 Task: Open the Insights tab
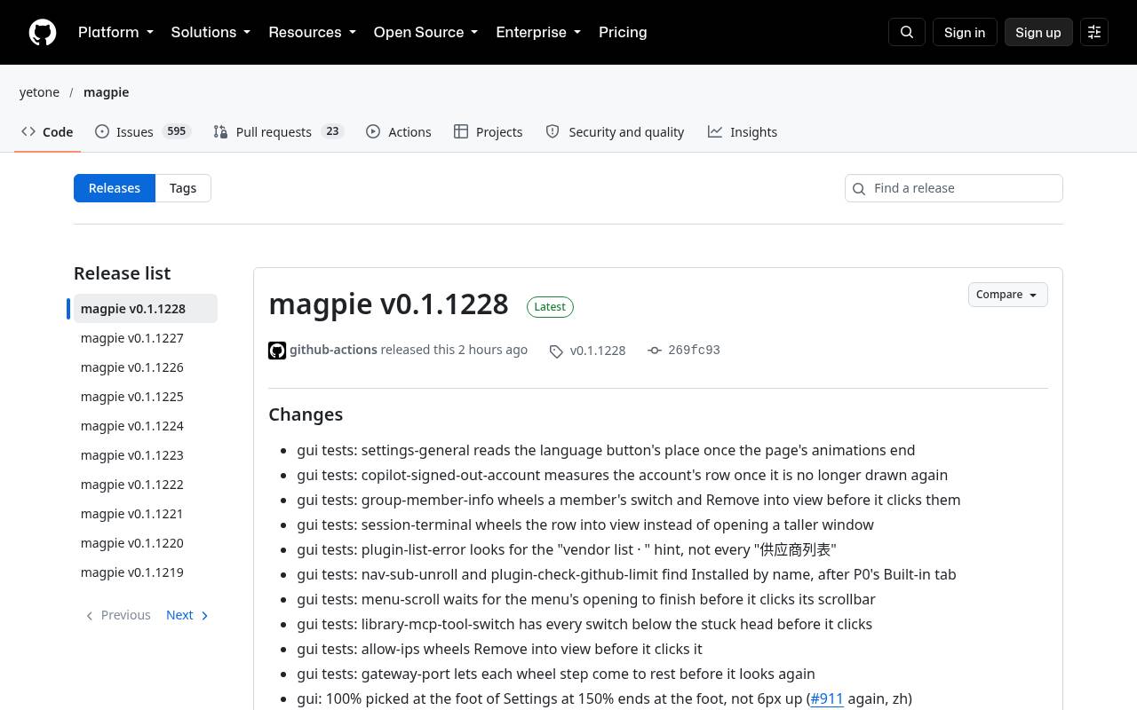click(743, 132)
